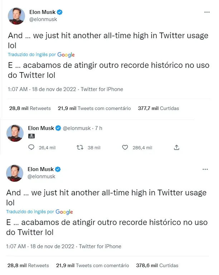Screen dimensions: 219x275
Task: Open the 377,7 mil Curtidas list
Action: (x=158, y=108)
